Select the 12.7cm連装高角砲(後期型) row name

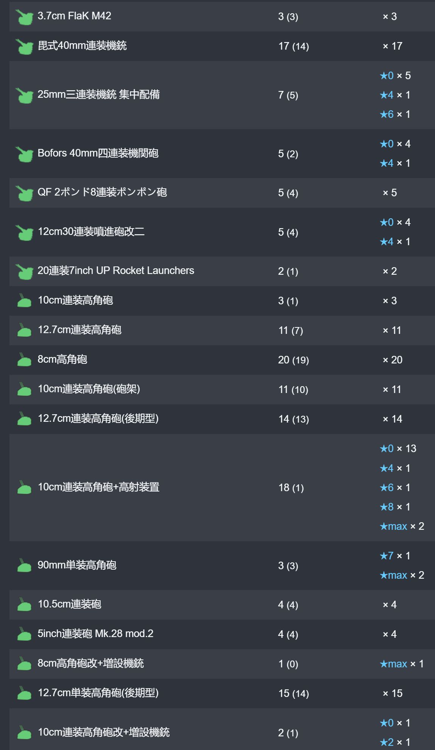click(98, 419)
